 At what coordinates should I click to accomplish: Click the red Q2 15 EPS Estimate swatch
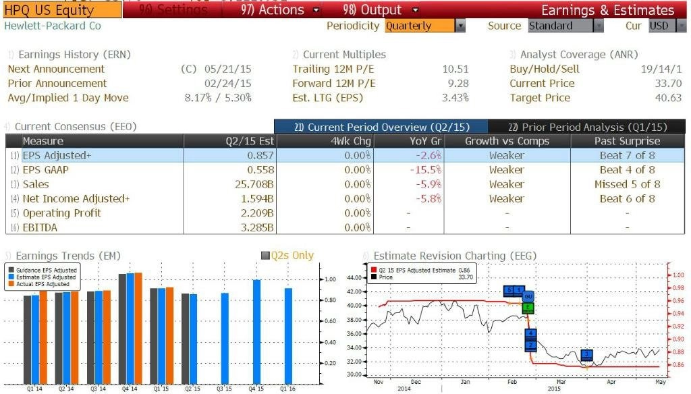pyautogui.click(x=374, y=270)
